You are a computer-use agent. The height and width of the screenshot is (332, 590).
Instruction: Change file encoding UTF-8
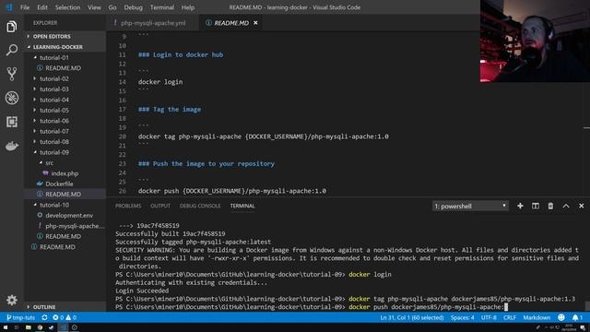point(489,317)
